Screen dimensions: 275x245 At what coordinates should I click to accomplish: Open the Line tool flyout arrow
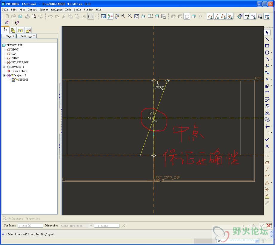pos(272,39)
